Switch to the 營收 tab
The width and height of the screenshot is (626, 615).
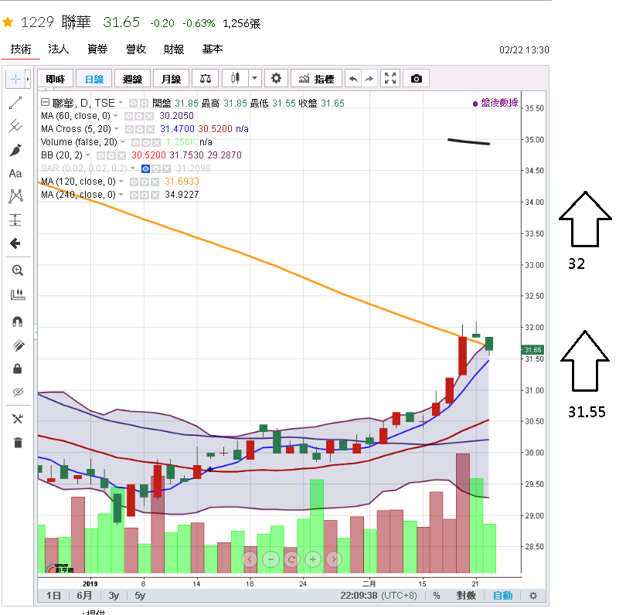136,49
